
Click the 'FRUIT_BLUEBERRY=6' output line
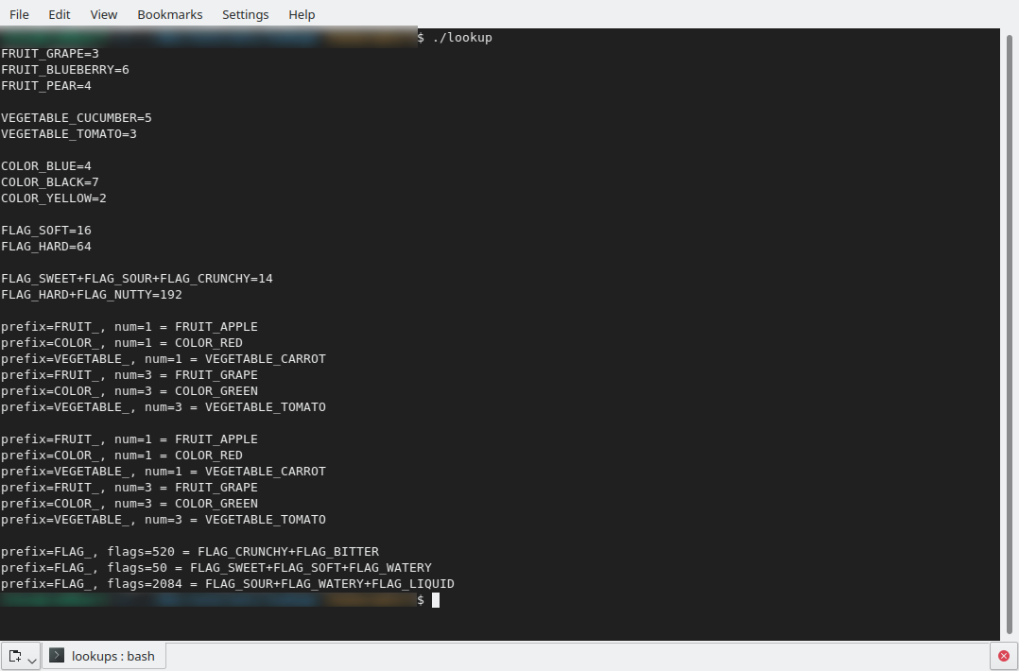point(65,70)
